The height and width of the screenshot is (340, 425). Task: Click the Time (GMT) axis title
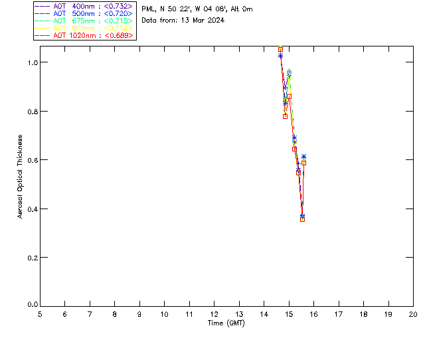(226, 323)
